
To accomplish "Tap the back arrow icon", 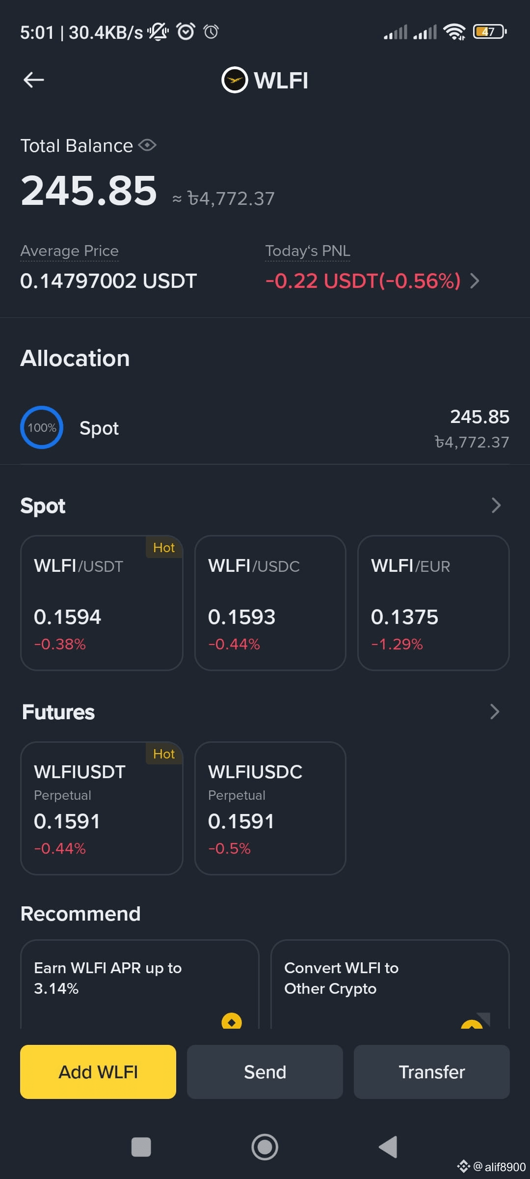I will coord(34,80).
